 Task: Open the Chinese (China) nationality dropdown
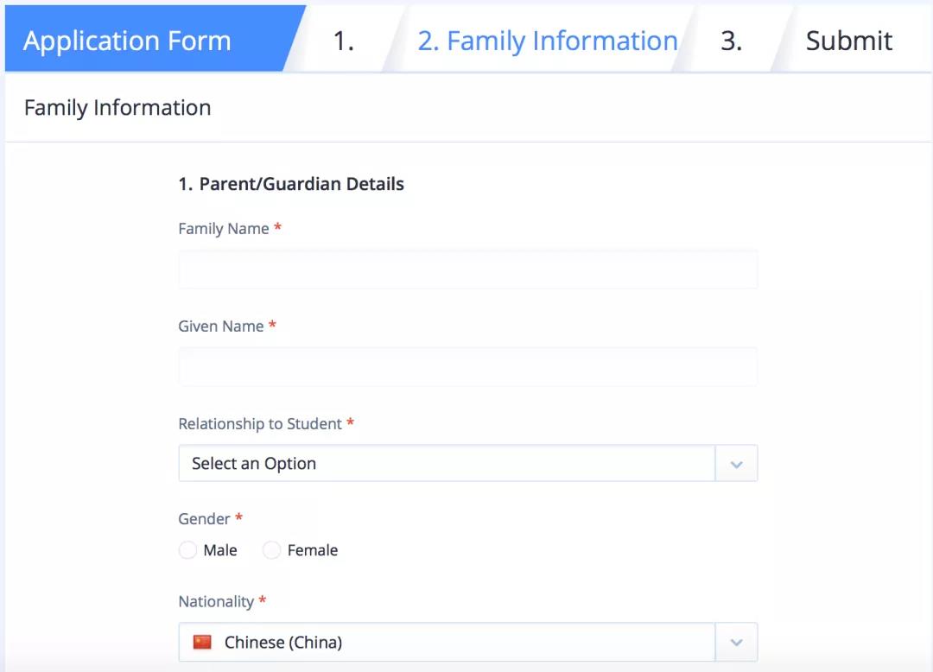(447, 643)
